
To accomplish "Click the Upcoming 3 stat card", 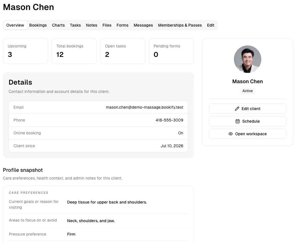I will [x=25, y=51].
